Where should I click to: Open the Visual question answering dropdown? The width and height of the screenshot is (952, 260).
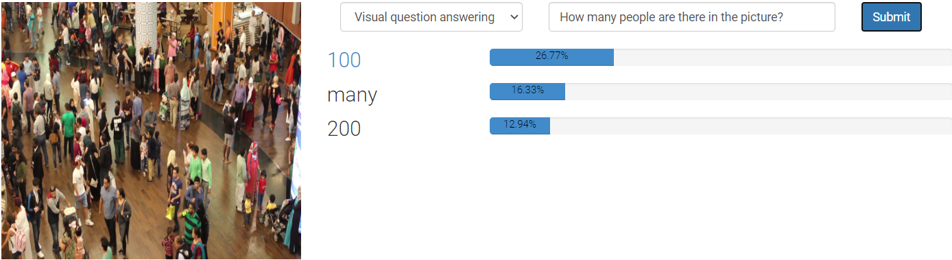click(x=431, y=17)
